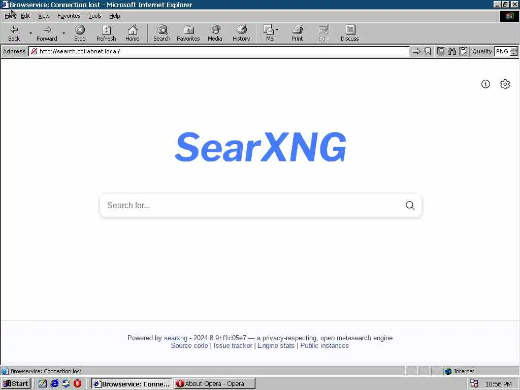Image resolution: width=520 pixels, height=390 pixels.
Task: Print the page with Print button
Action: (297, 33)
